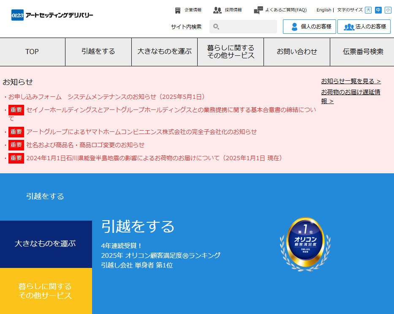Viewport: 394px width, 314px height.
Task: Click the large 引越をする heading
Action: point(138,226)
